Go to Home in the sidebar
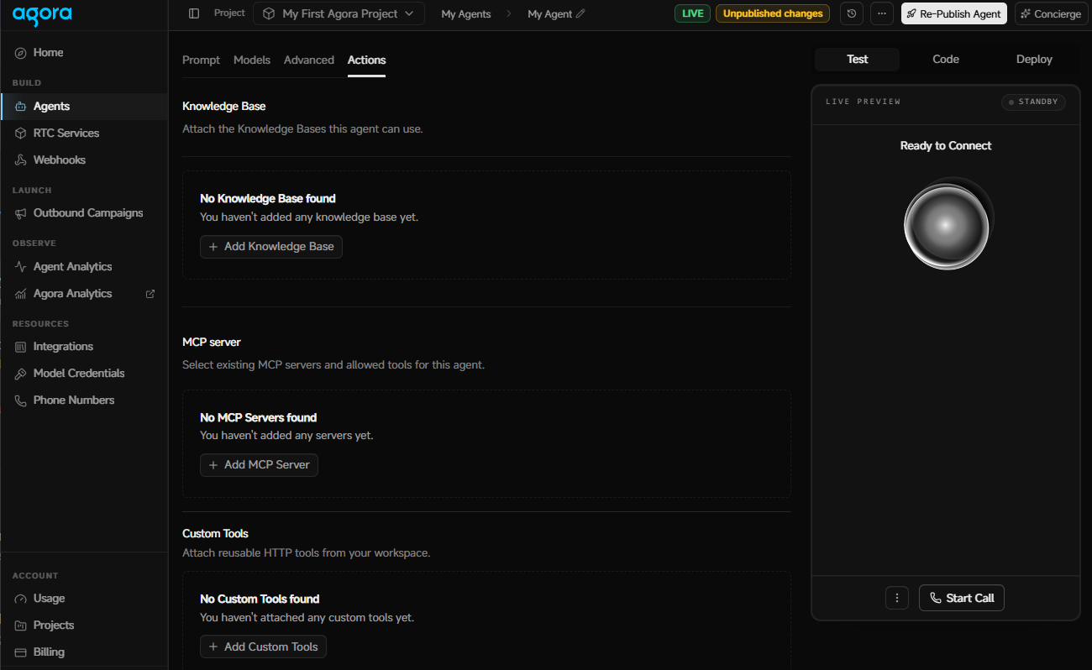Screen dimensions: 1092x670 (84, 53)
